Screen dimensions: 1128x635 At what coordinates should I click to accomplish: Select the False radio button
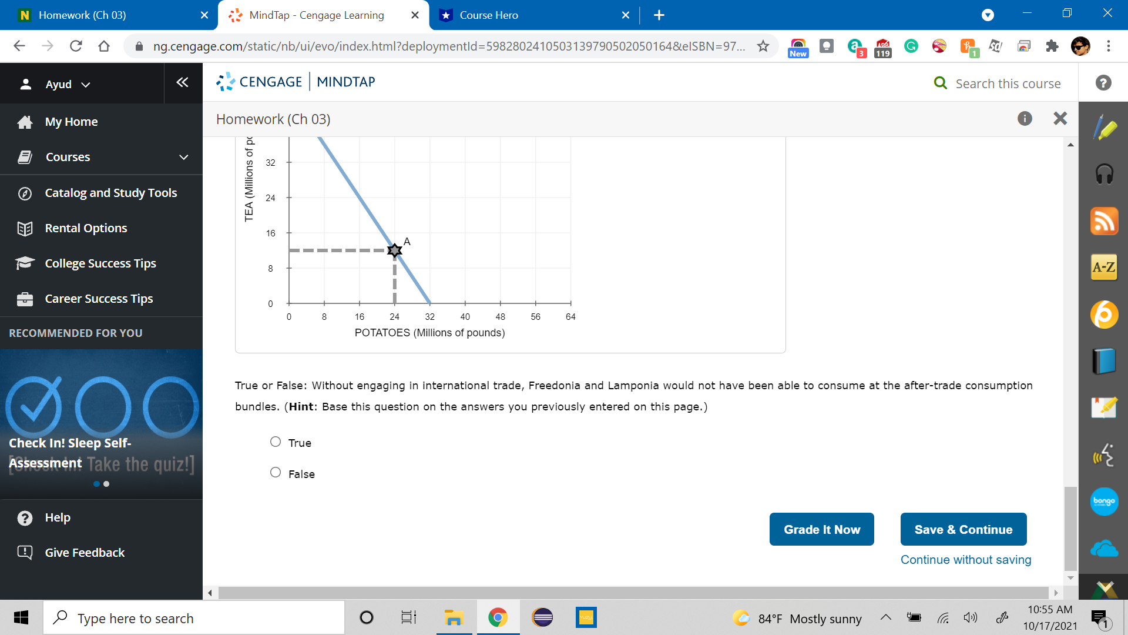[276, 472]
